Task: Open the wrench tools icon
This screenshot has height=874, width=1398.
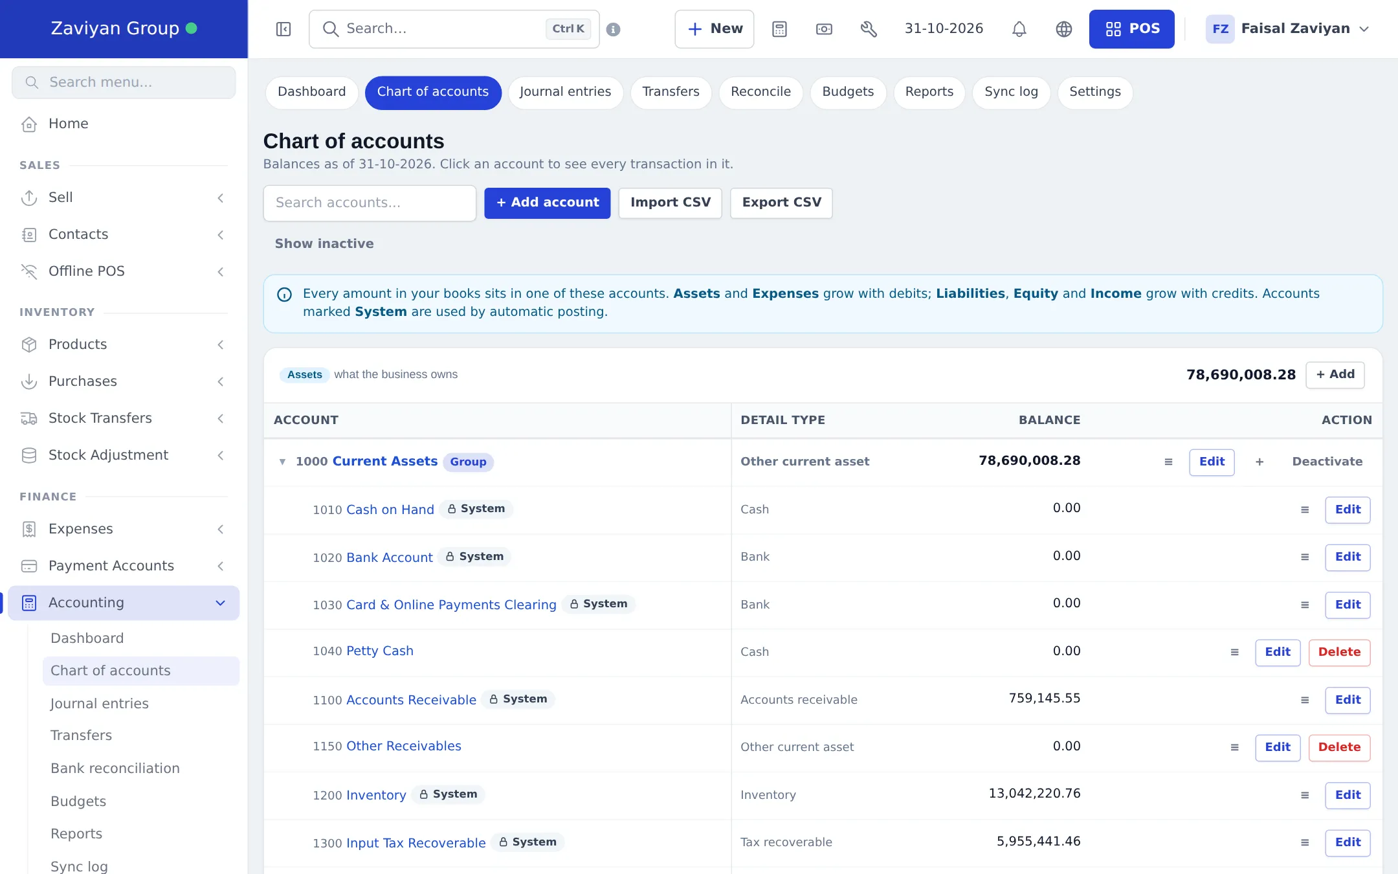Action: [869, 29]
